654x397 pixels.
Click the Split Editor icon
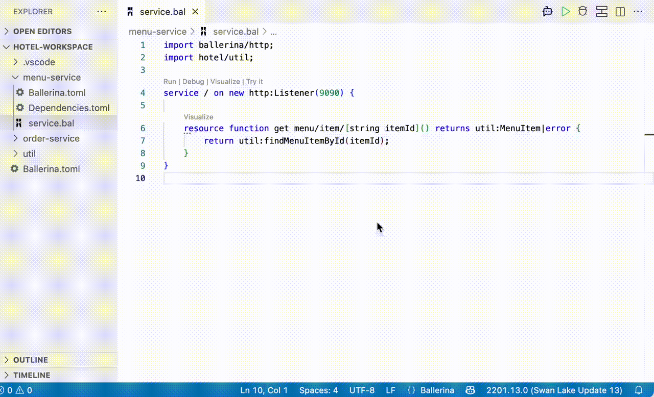620,12
